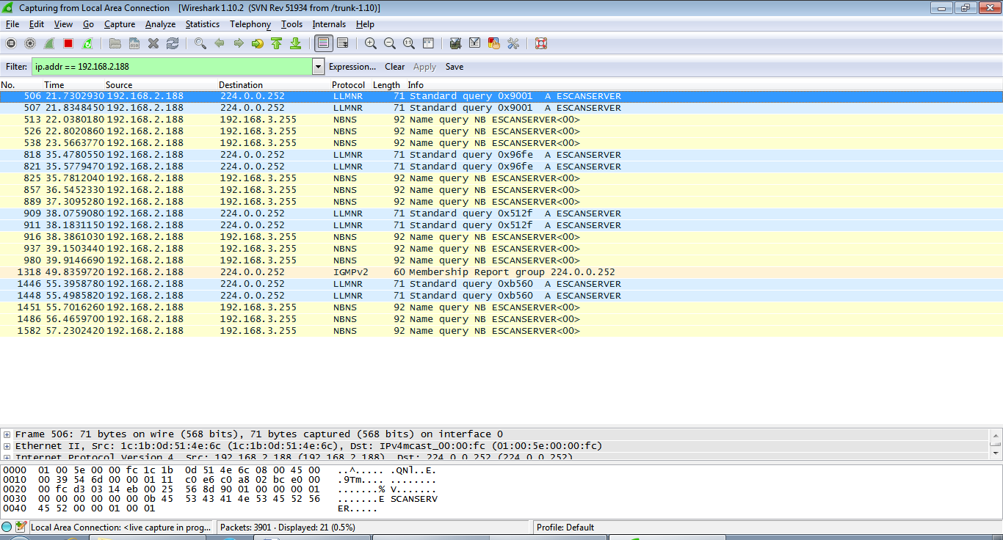Viewport: 1003px width, 540px height.
Task: Zoom in on packet text
Action: tap(371, 44)
